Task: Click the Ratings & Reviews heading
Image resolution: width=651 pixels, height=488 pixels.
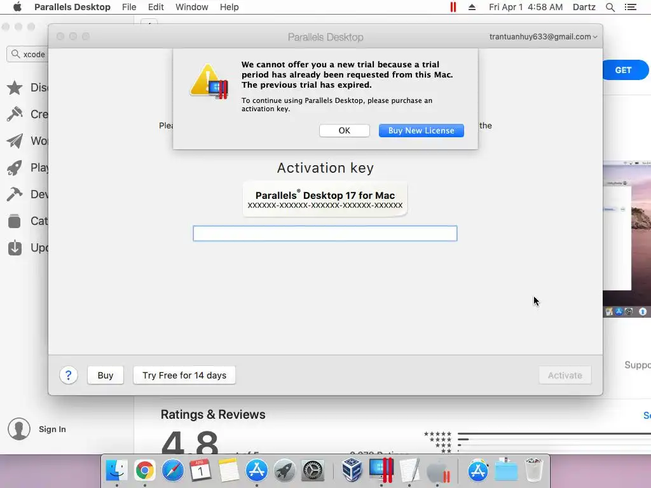Action: pyautogui.click(x=213, y=414)
